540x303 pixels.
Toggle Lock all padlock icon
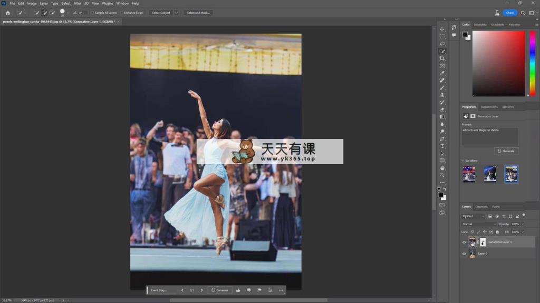point(497,232)
